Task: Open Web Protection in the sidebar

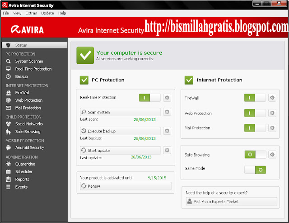Action: (x=29, y=100)
